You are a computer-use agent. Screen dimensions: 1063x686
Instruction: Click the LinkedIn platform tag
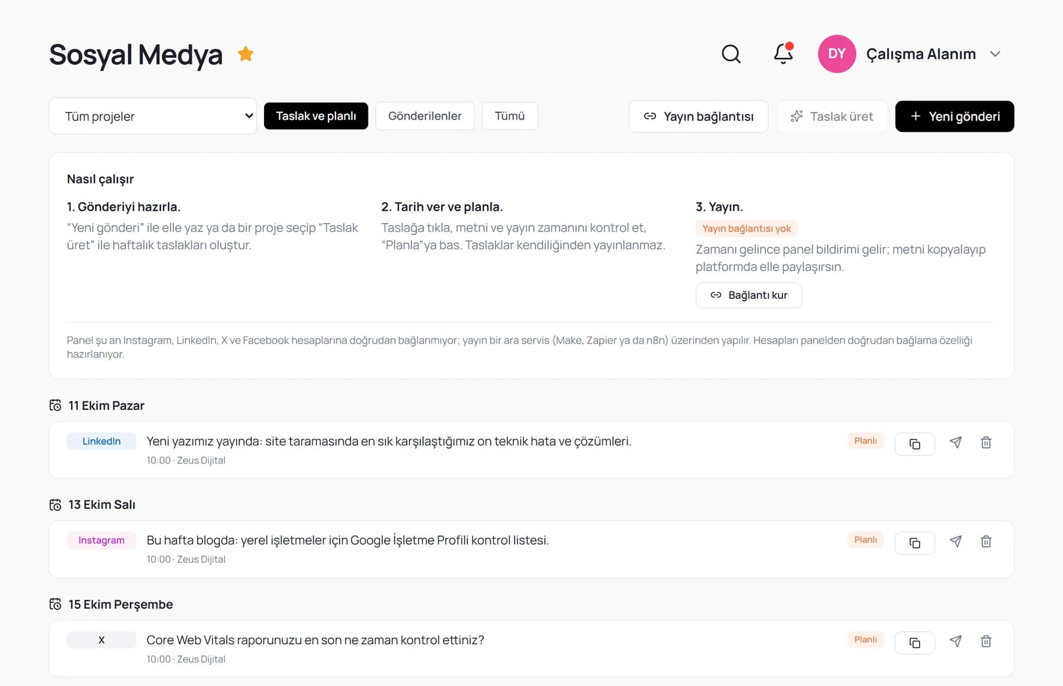(x=102, y=441)
